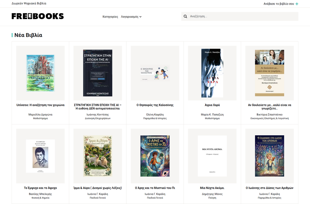Select the 'Ο Άρης και το Μυστικό του Πι' cover

tap(155, 156)
